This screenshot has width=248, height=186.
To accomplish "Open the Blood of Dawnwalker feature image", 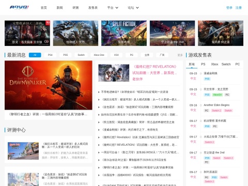I will 49,85.
